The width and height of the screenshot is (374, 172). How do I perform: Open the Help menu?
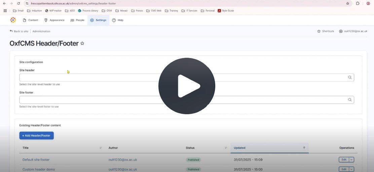pyautogui.click(x=118, y=20)
